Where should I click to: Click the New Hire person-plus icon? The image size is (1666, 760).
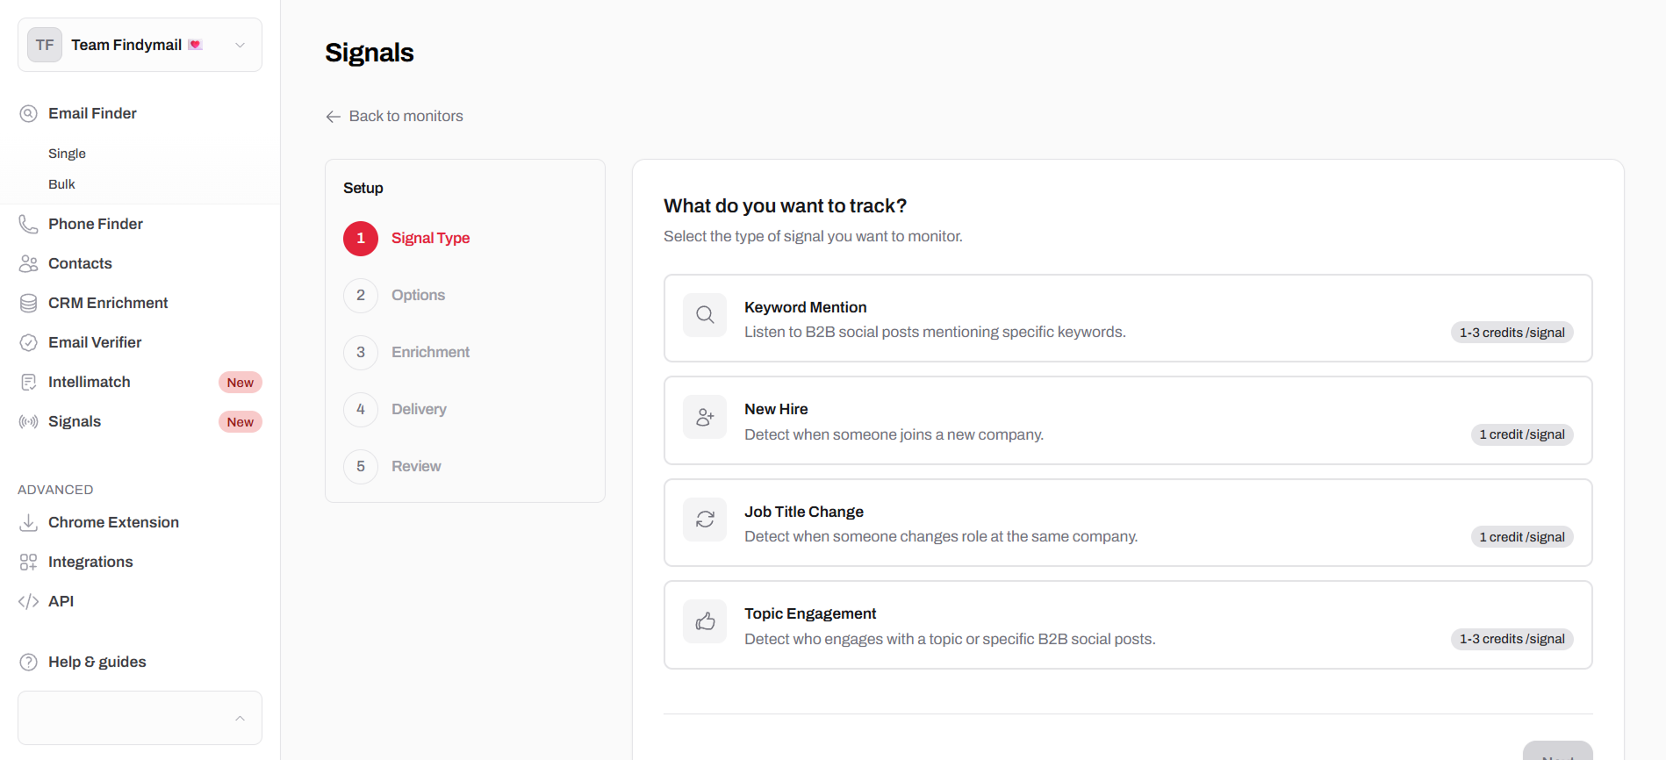click(x=705, y=418)
